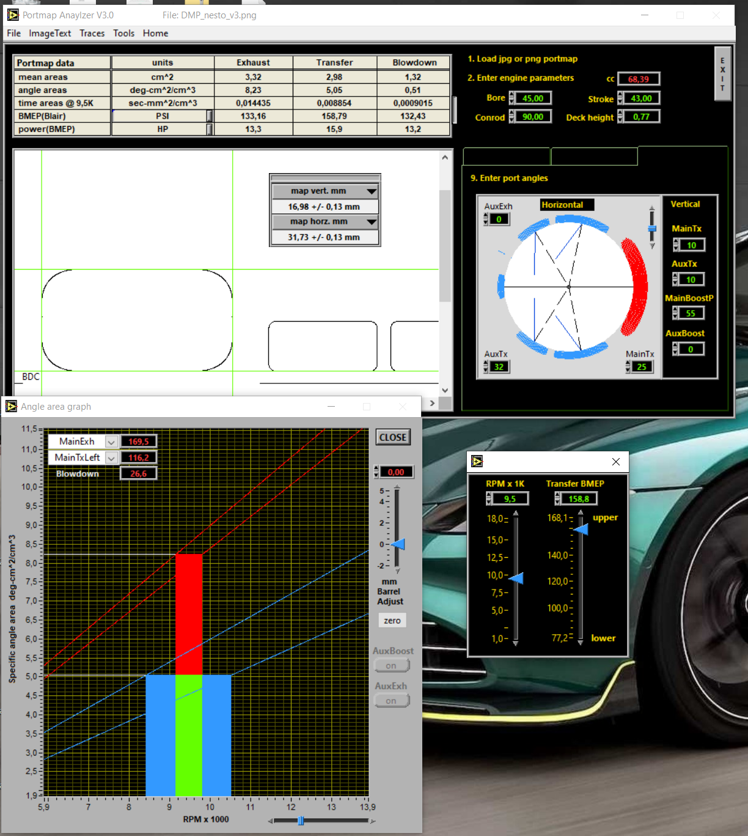748x836 pixels.
Task: Click the Transfer BMEP stepper 158,8
Action: [x=557, y=499]
